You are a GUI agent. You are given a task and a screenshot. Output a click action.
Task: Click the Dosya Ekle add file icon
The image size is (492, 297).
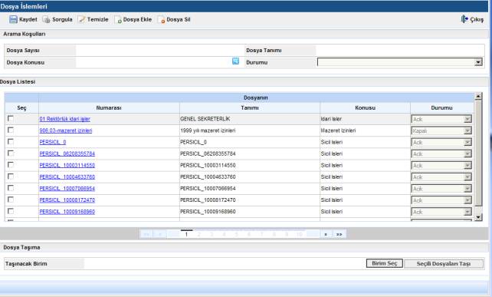click(x=118, y=20)
